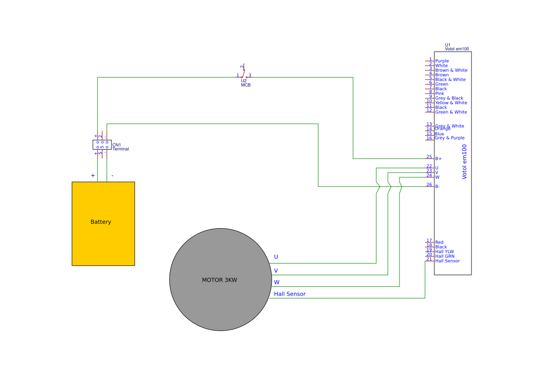Screen dimensions: 543x385
Task: Select the yellow Battery block
Action: [x=103, y=224]
